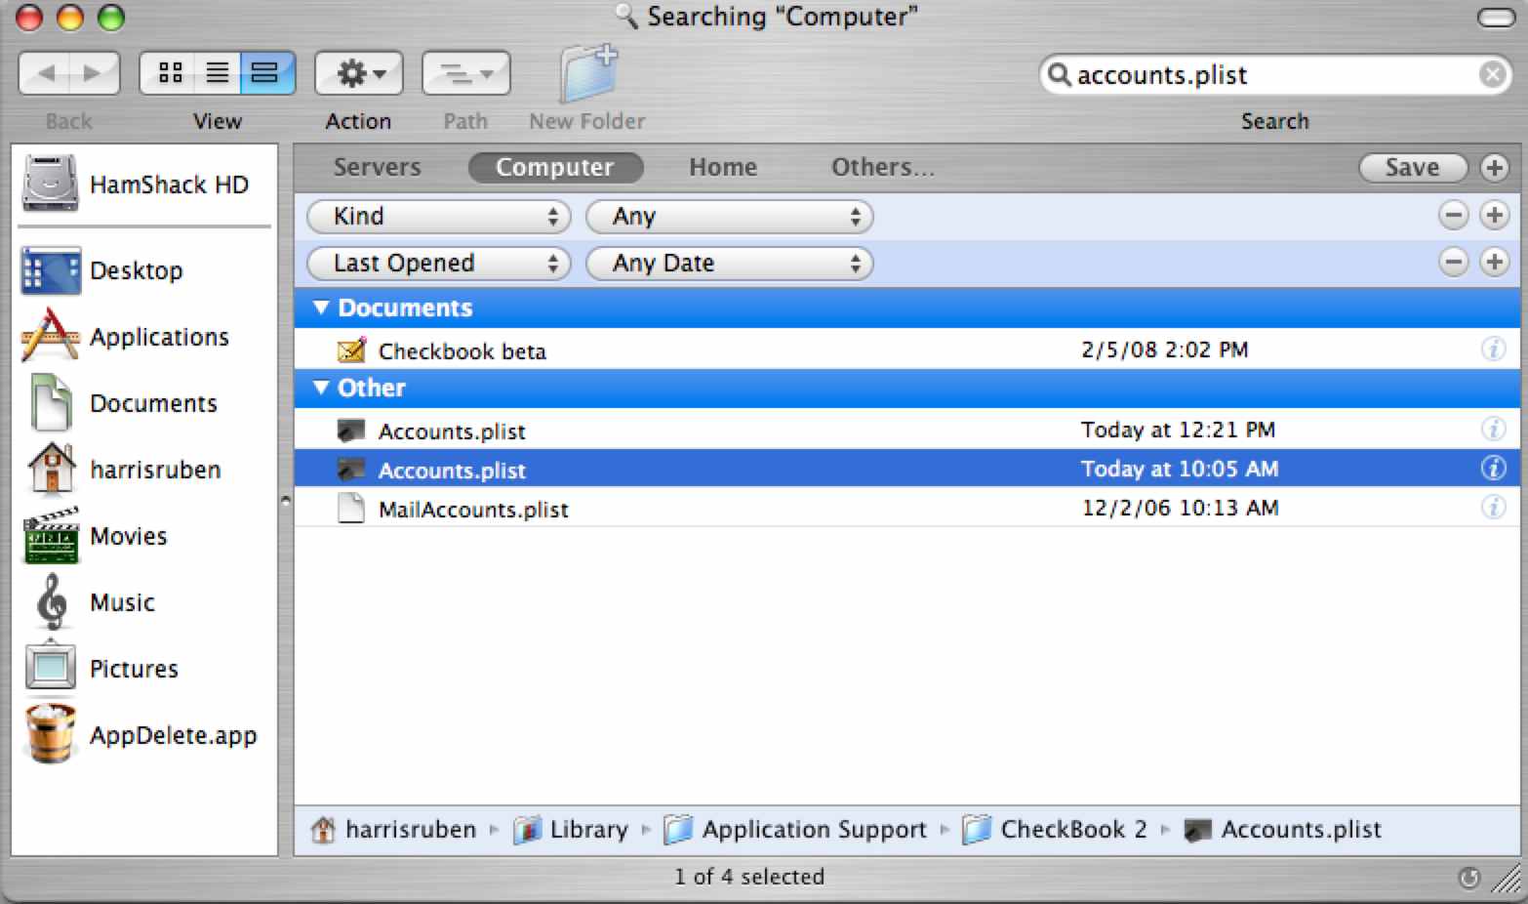Switch to column view
Screen dimensions: 1528x904
click(x=267, y=73)
